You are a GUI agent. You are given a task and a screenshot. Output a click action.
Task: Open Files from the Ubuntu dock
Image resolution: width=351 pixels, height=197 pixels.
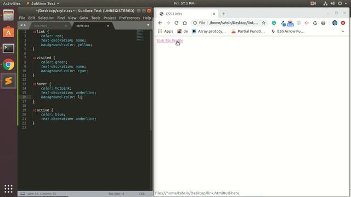[x=9, y=16]
